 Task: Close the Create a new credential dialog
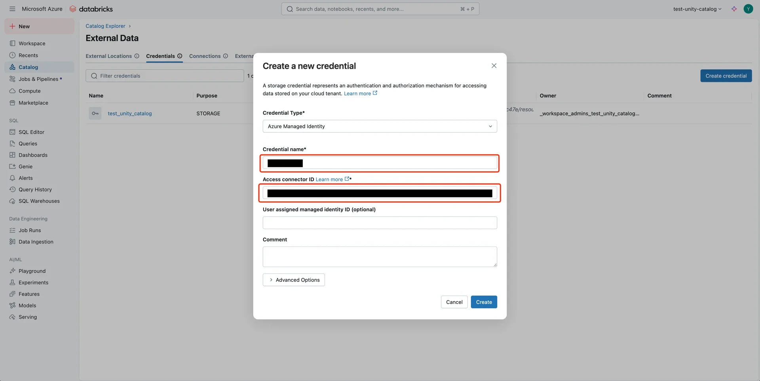494,66
